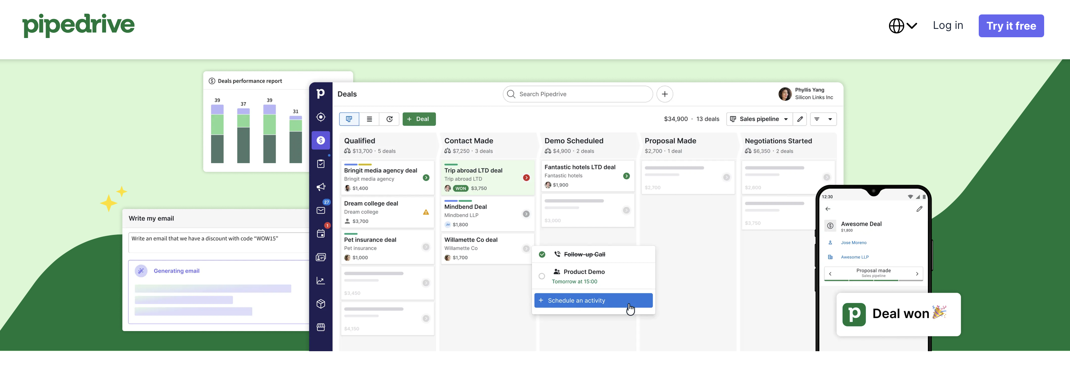Uncheck the completed Follow-up Call activity
1070x374 pixels.
(542, 254)
